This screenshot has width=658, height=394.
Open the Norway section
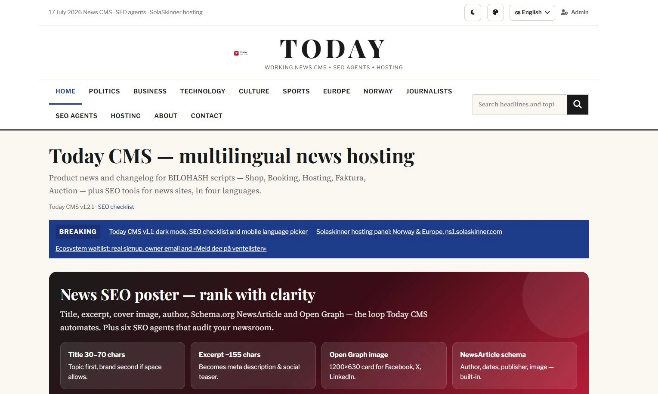pyautogui.click(x=378, y=91)
